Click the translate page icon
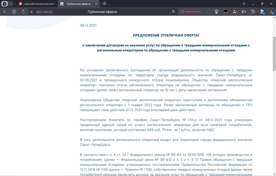 263,12
